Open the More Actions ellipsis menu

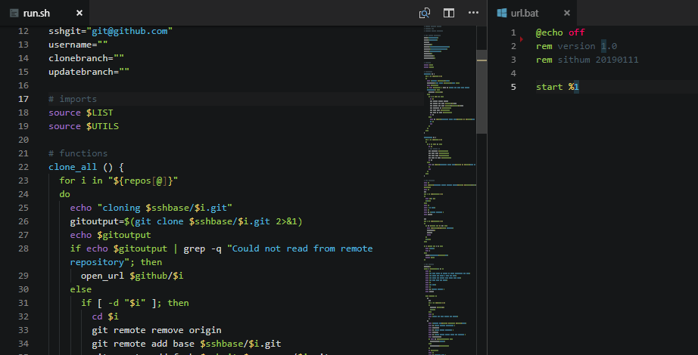point(474,13)
